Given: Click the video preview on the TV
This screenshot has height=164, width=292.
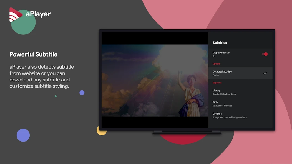Looking at the screenshot, I should (x=155, y=80).
